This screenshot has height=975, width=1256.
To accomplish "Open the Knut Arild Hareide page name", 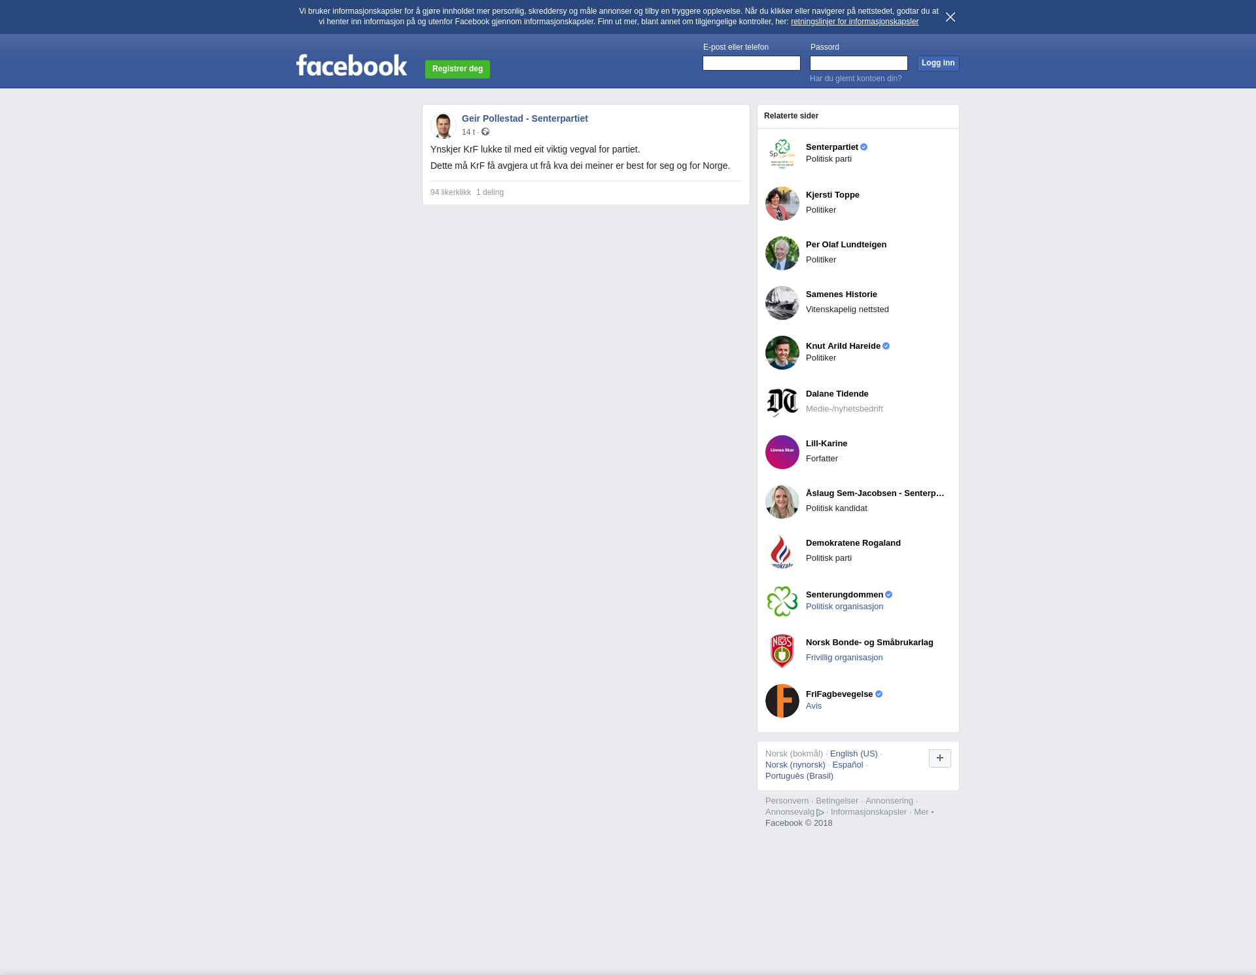I will coord(843,346).
